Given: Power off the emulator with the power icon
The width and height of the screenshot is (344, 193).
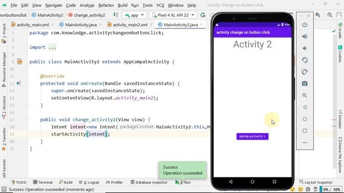Looking at the screenshot, I should 305,25.
